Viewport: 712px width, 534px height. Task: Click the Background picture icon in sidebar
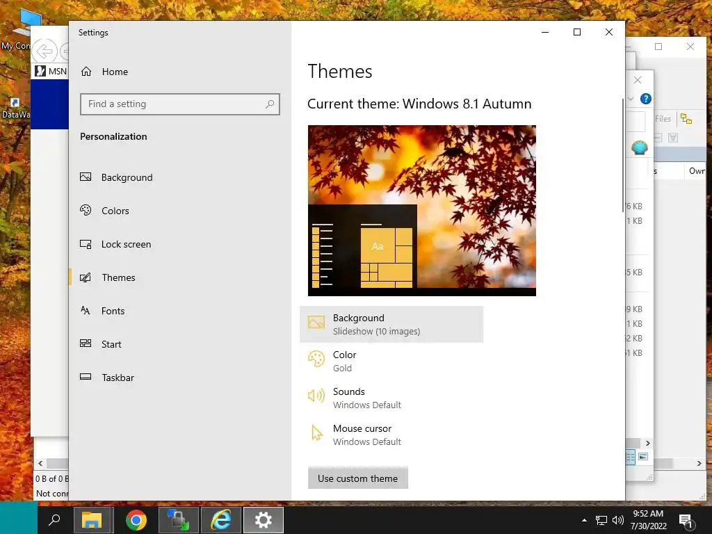pos(86,177)
